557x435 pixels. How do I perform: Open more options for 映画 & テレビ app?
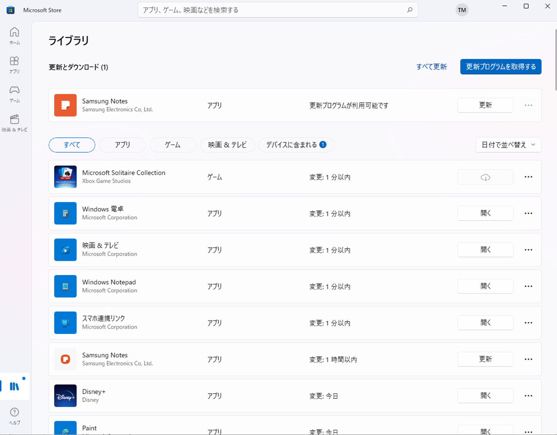click(528, 250)
